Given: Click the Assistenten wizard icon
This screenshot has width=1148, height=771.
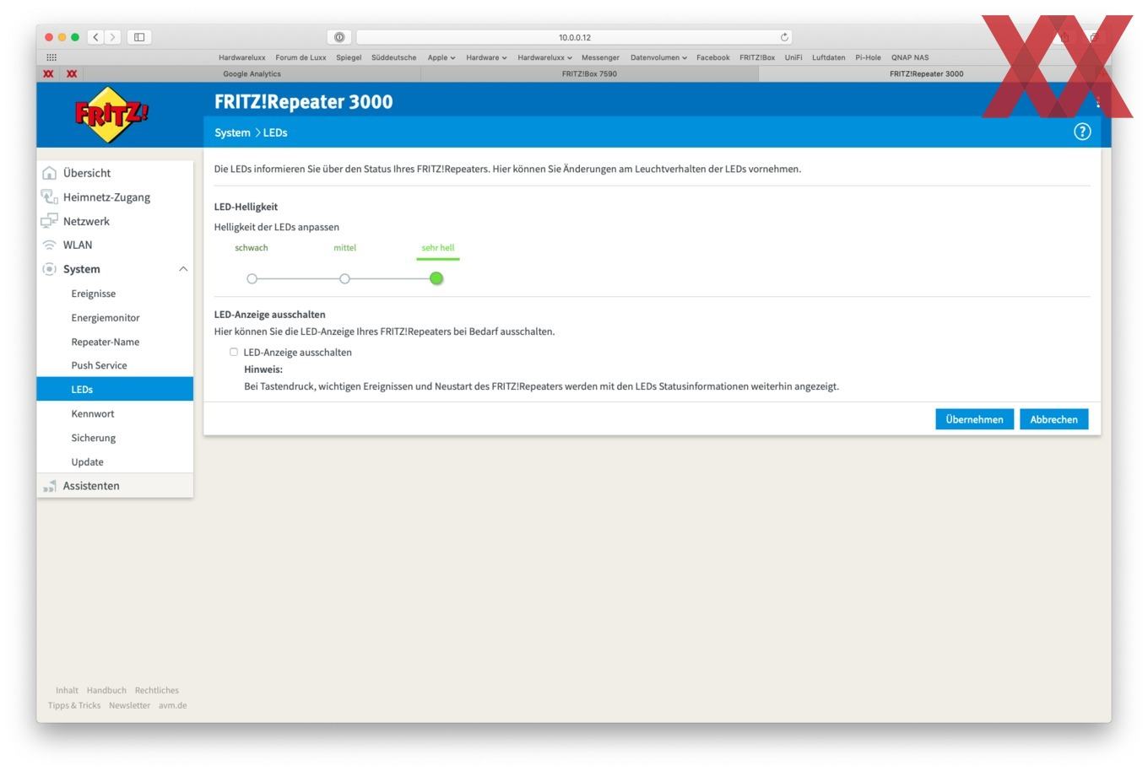Looking at the screenshot, I should [x=50, y=486].
